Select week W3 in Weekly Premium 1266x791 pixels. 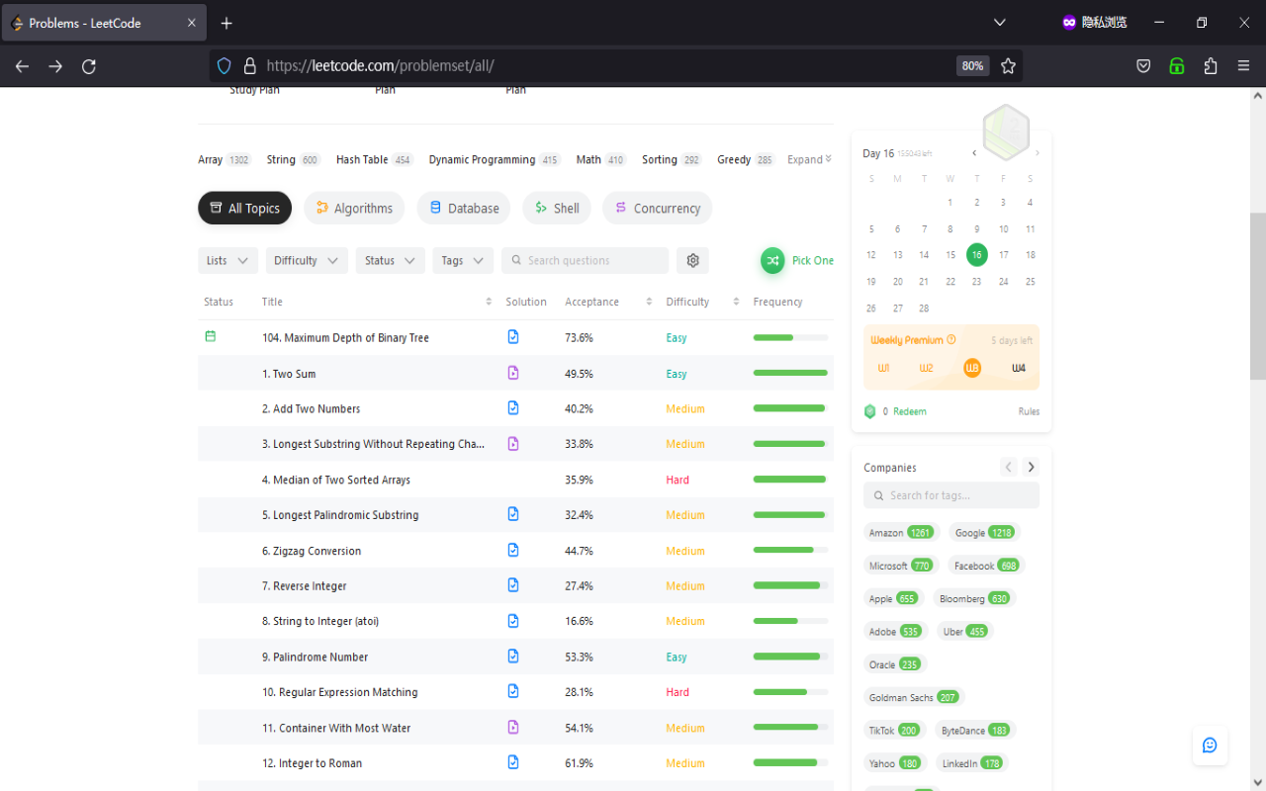[972, 368]
